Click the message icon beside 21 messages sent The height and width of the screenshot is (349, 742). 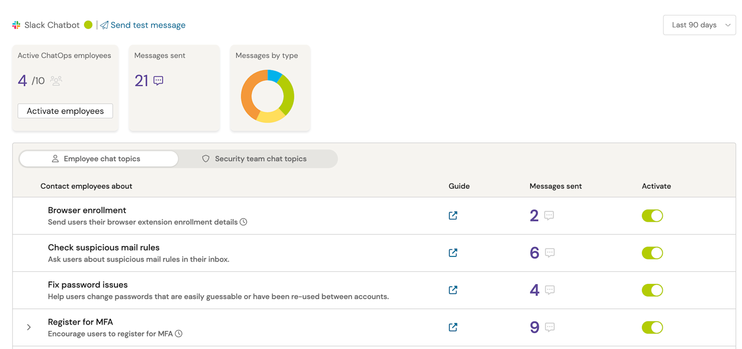[158, 81]
